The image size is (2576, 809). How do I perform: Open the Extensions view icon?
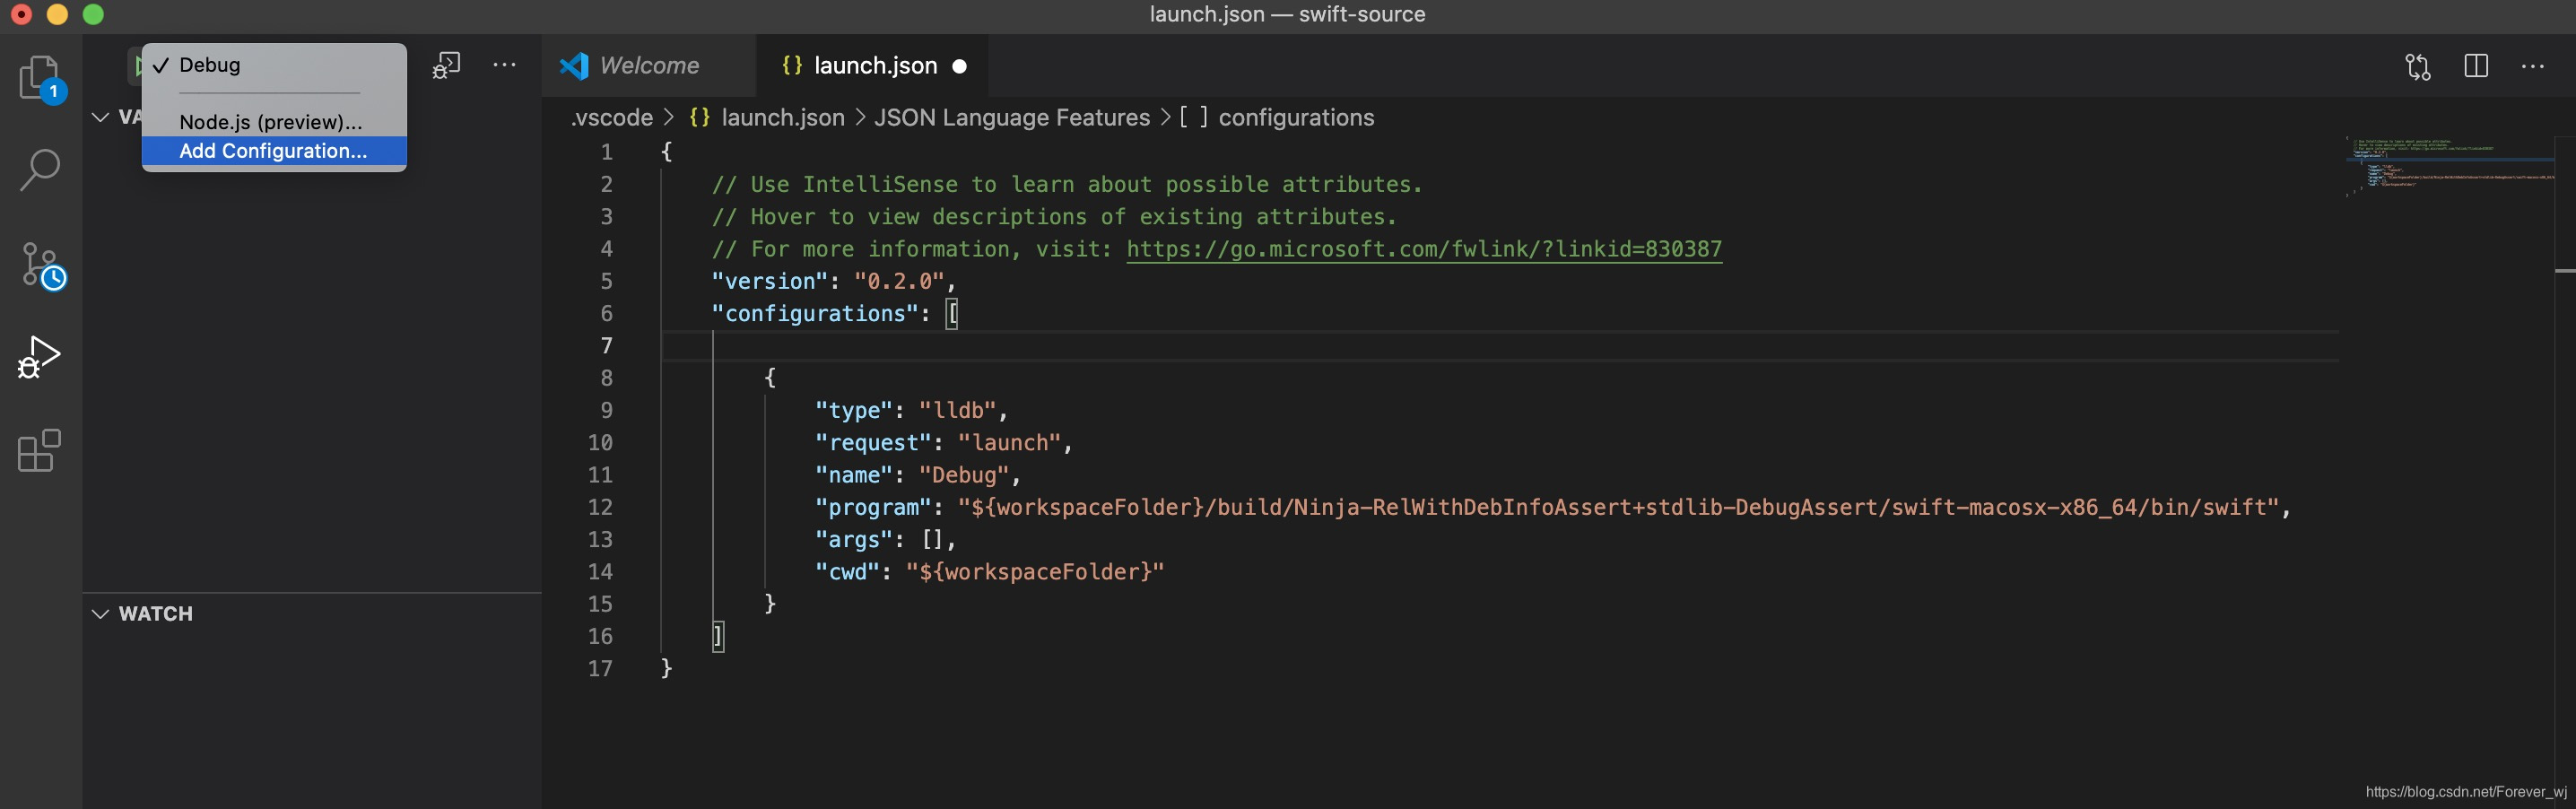[40, 450]
